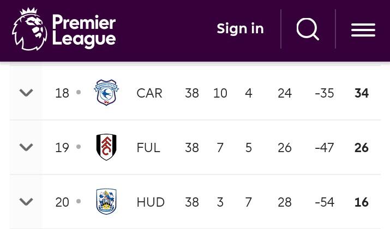Expand the Huddersfield row chevron

point(26,202)
